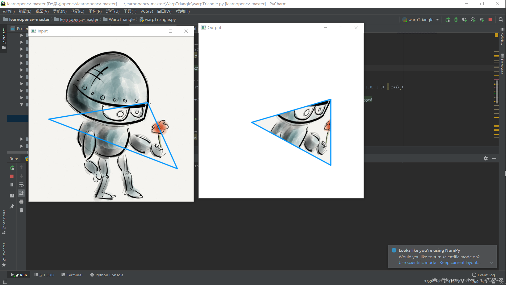Pin the Run tab

click(12, 207)
